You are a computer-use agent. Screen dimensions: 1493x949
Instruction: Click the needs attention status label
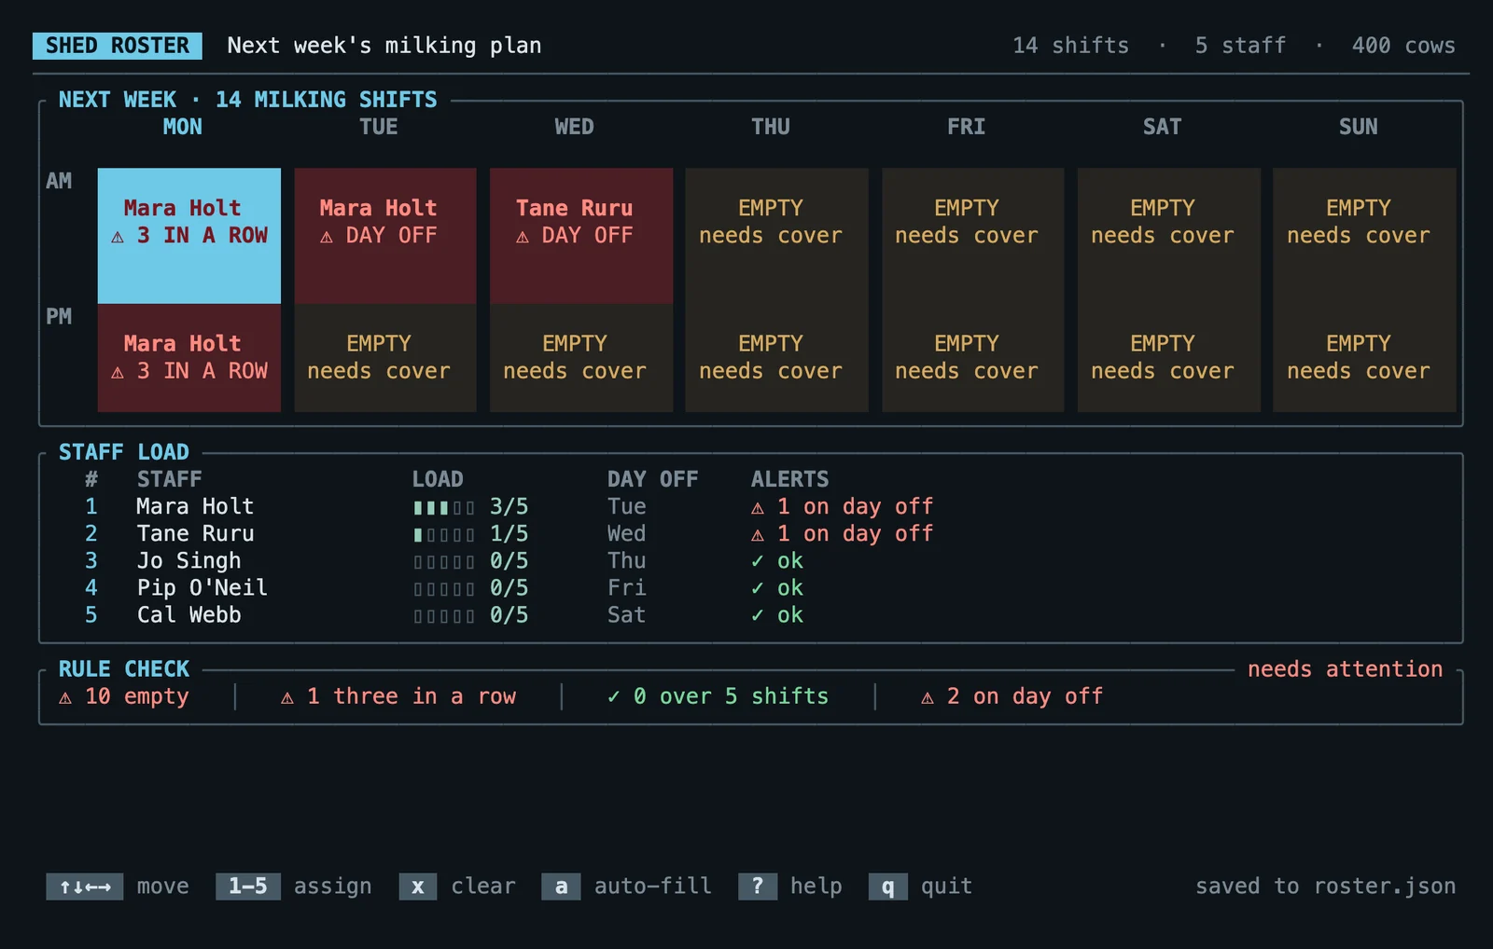pyautogui.click(x=1345, y=669)
